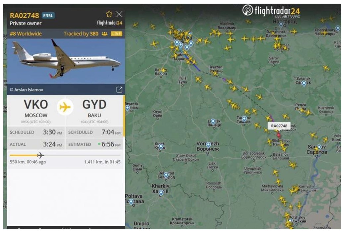Click the aircraft photo thumbnail

pyautogui.click(x=66, y=61)
